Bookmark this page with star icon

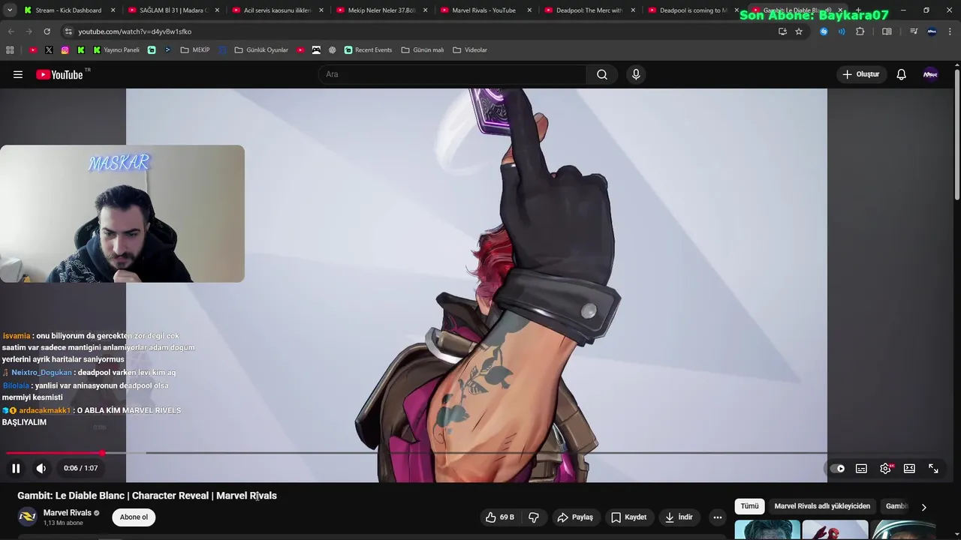tap(799, 31)
